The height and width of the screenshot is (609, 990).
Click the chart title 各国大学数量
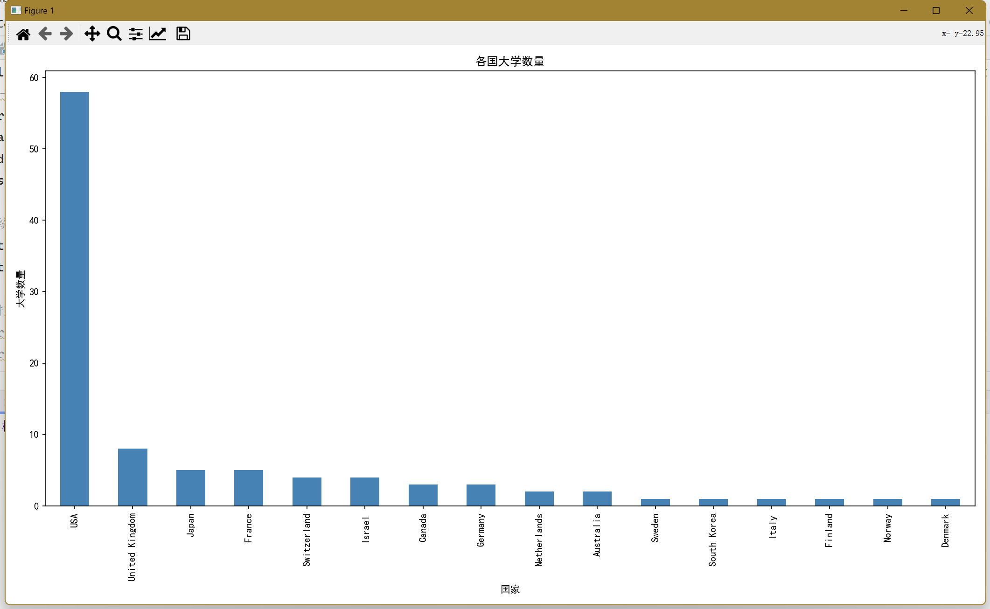coord(509,61)
